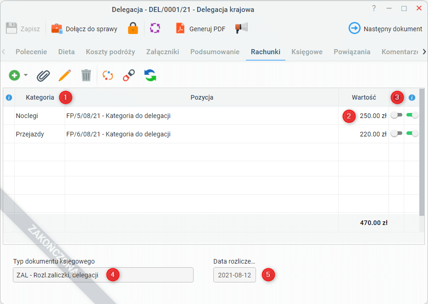Screen dimensions: 428x304
Task: Click the table vertical scrollbar
Action: coord(422,153)
